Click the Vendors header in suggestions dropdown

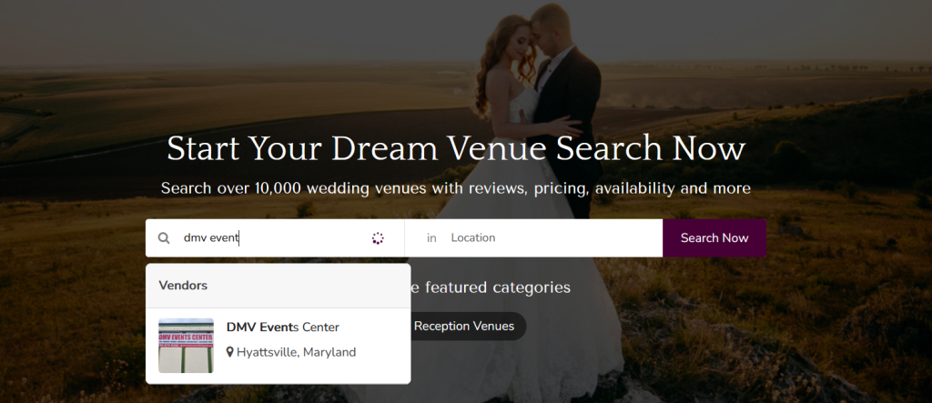point(183,286)
